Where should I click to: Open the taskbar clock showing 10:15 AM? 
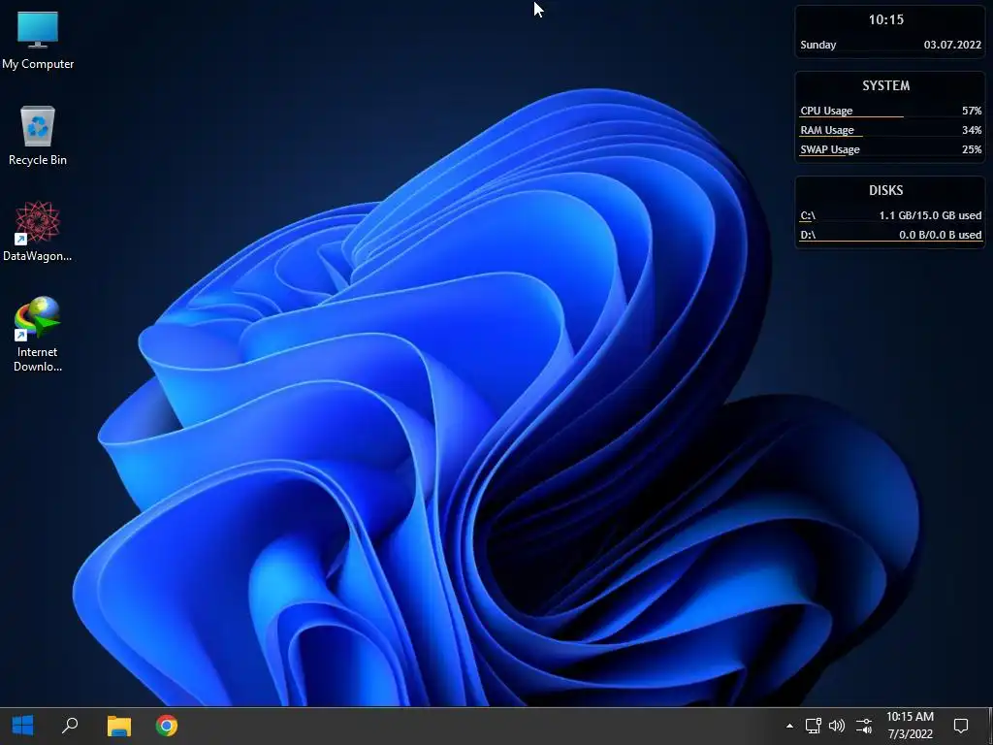click(x=910, y=726)
